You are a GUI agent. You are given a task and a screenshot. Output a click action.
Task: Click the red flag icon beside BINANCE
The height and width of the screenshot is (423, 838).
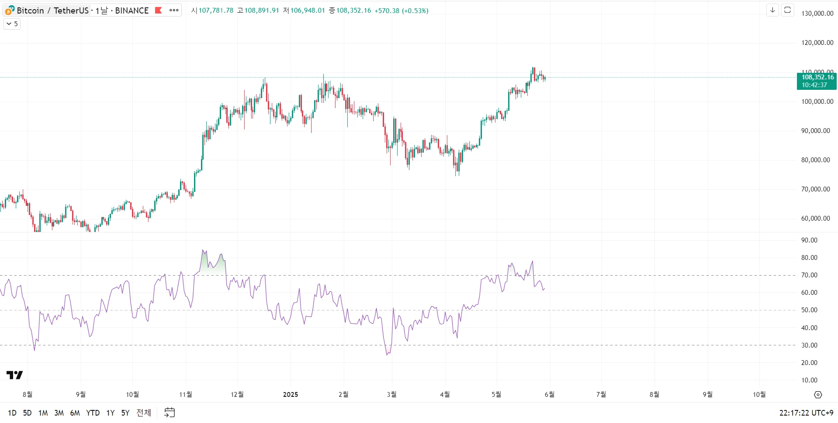159,10
